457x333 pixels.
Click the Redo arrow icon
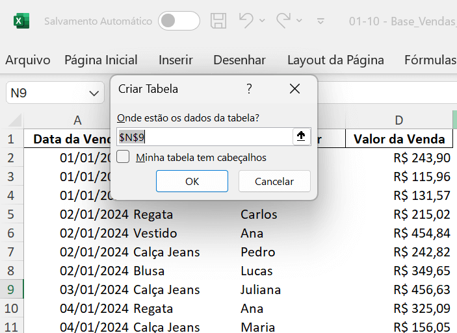(x=283, y=21)
